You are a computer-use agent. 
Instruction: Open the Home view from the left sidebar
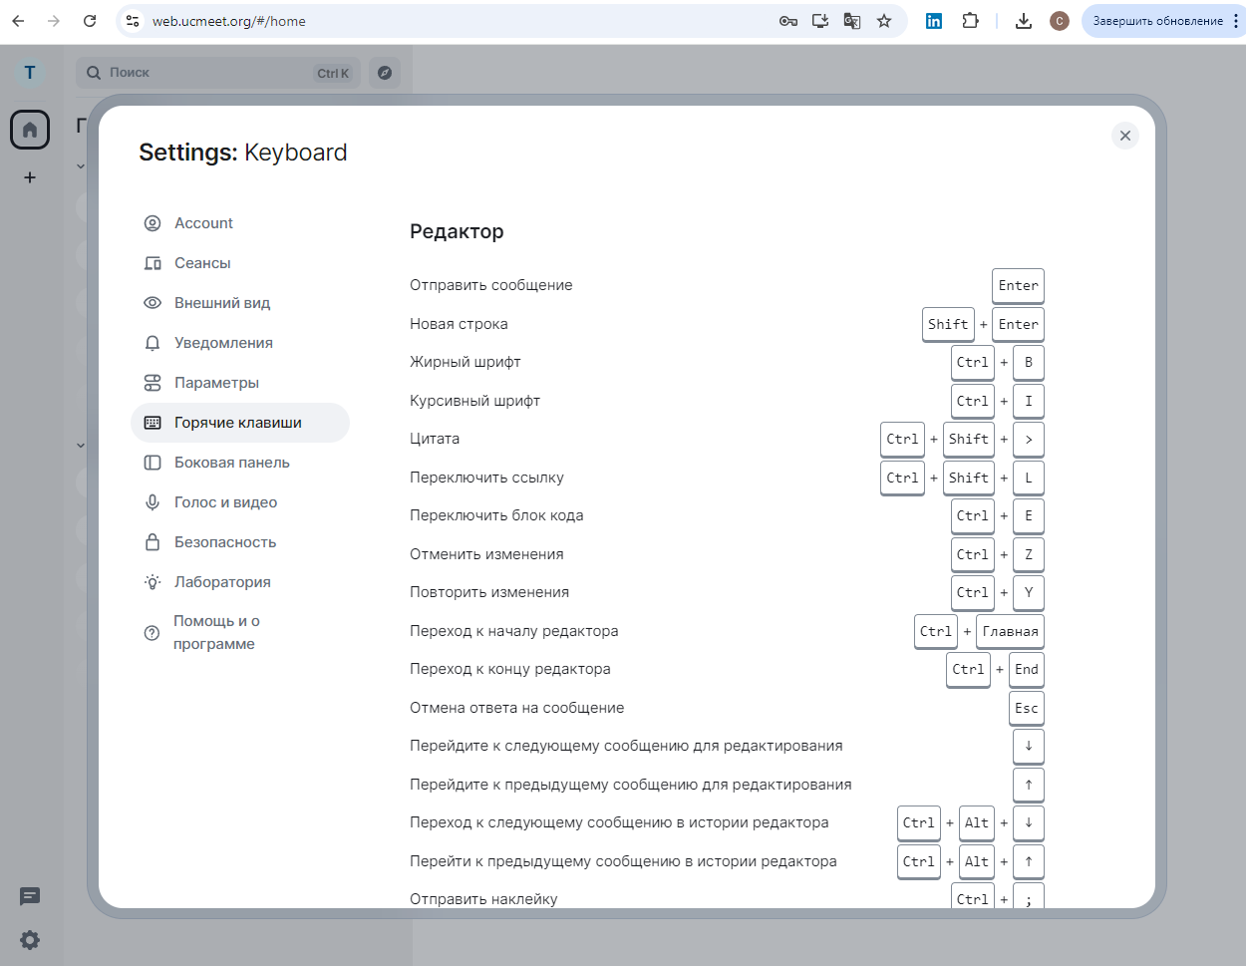(29, 129)
